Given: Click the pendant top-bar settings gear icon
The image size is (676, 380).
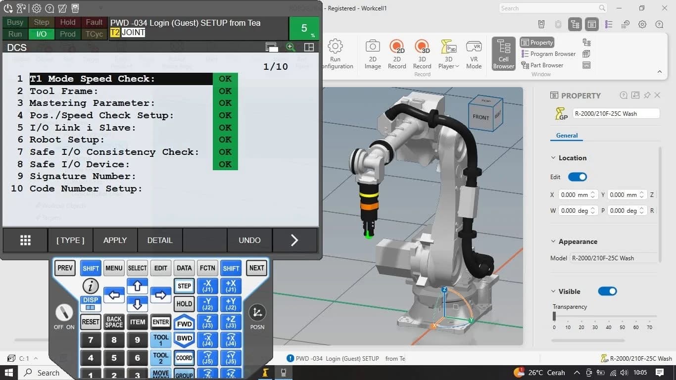Looking at the screenshot, I should tap(37, 8).
